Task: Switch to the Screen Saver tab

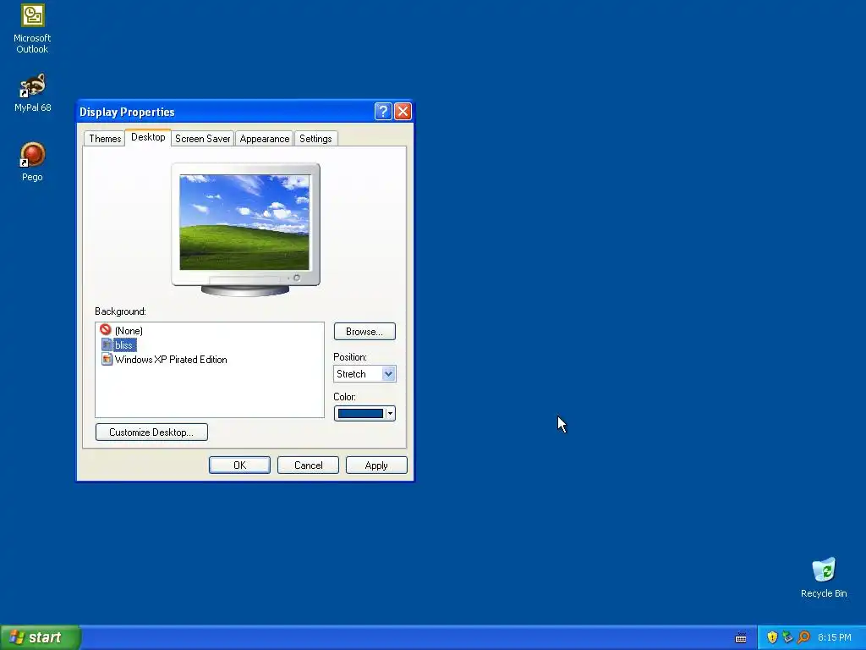Action: tap(202, 139)
